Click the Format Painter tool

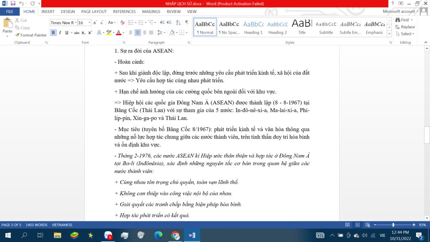click(x=31, y=35)
